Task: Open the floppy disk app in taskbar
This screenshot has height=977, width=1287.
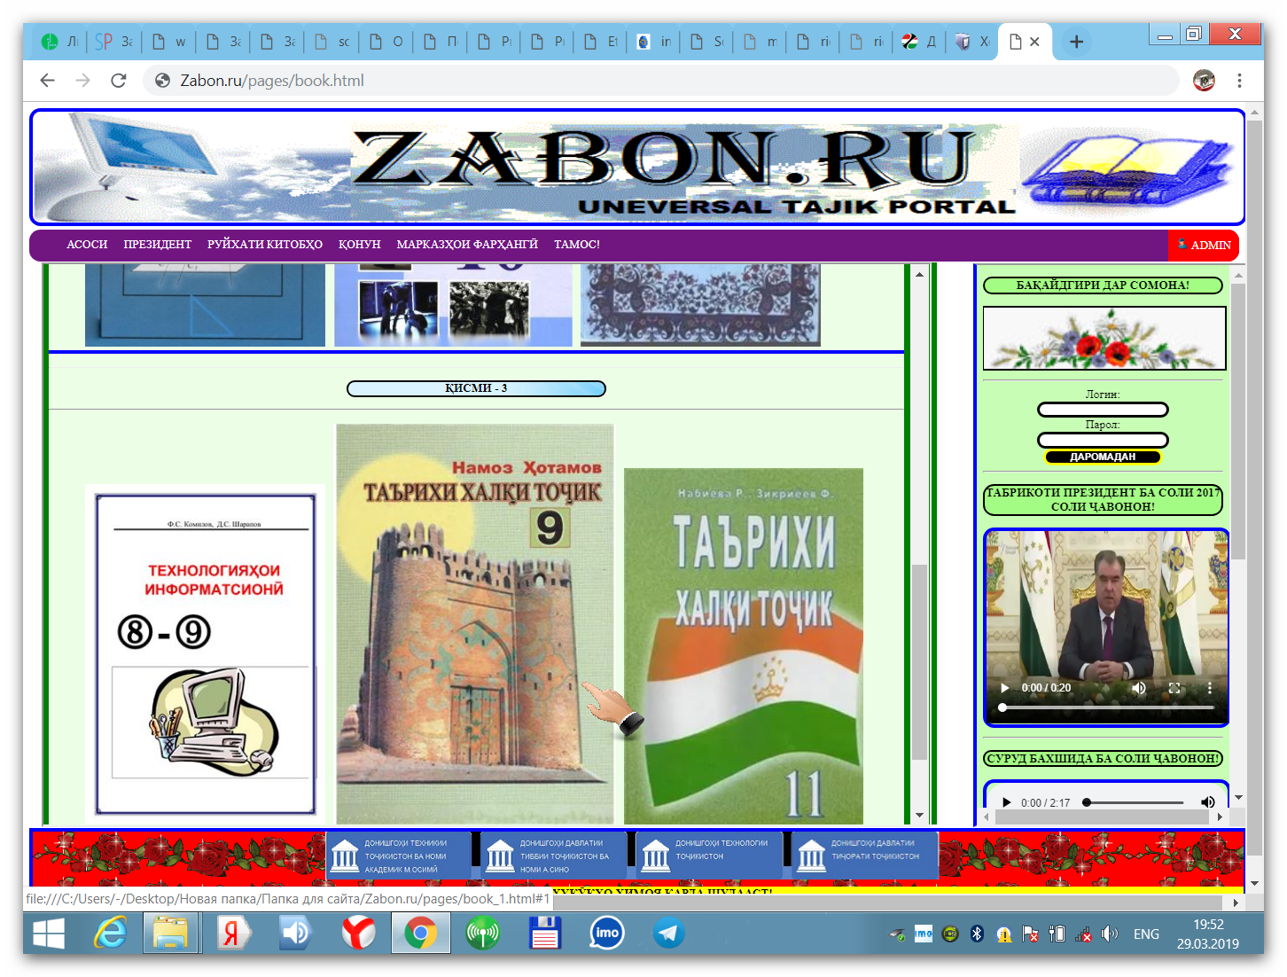Action: pyautogui.click(x=545, y=934)
